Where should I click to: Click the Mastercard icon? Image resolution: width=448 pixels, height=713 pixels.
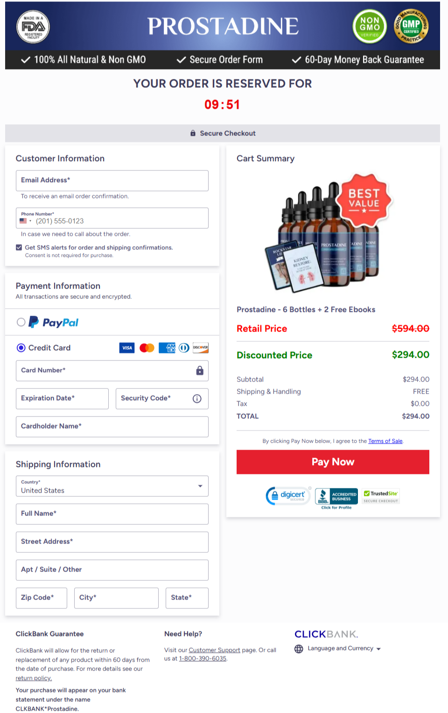(x=147, y=347)
